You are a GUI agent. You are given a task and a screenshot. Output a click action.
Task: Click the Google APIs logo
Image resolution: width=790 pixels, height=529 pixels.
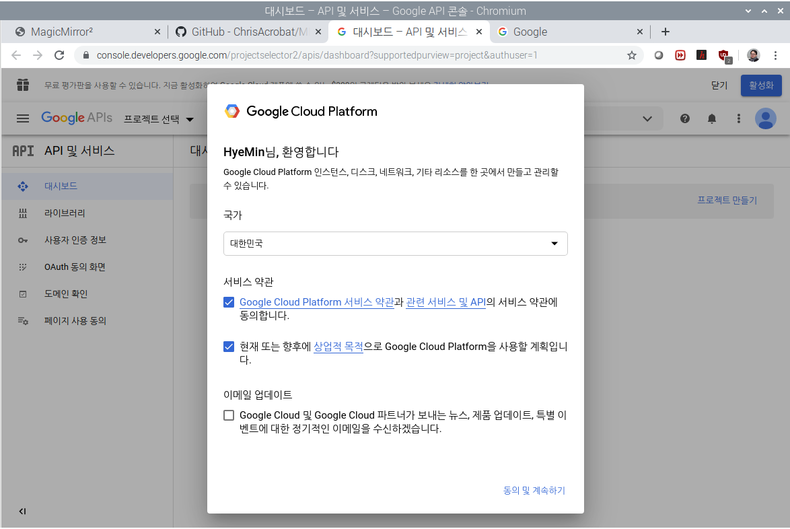(77, 118)
